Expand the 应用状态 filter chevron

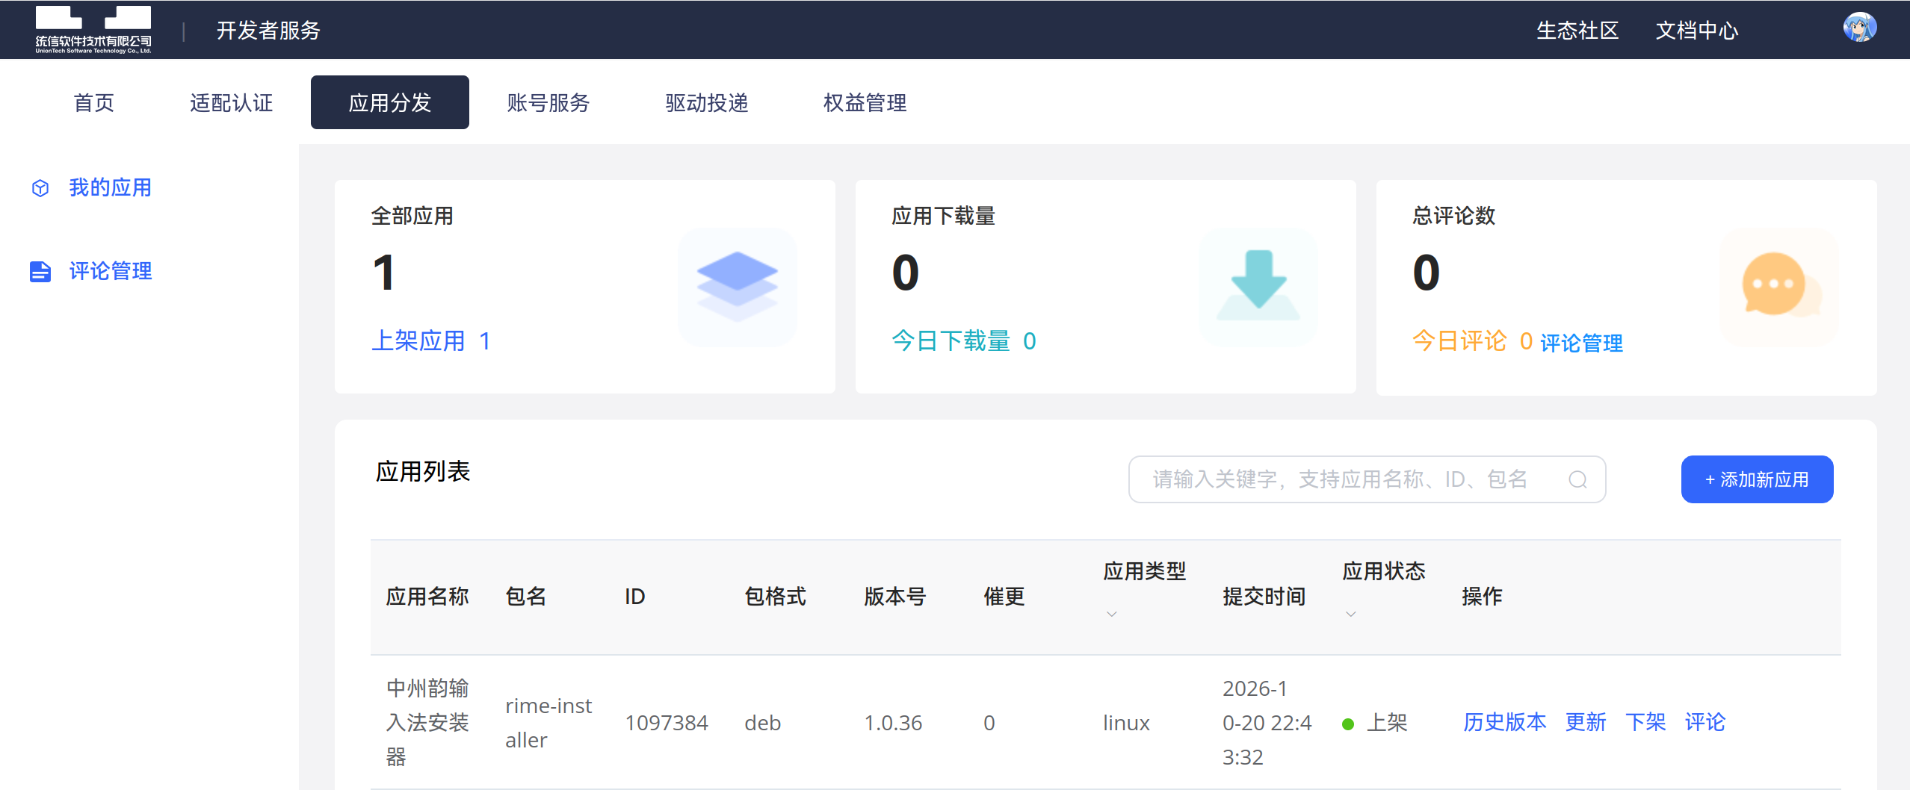[x=1351, y=614]
